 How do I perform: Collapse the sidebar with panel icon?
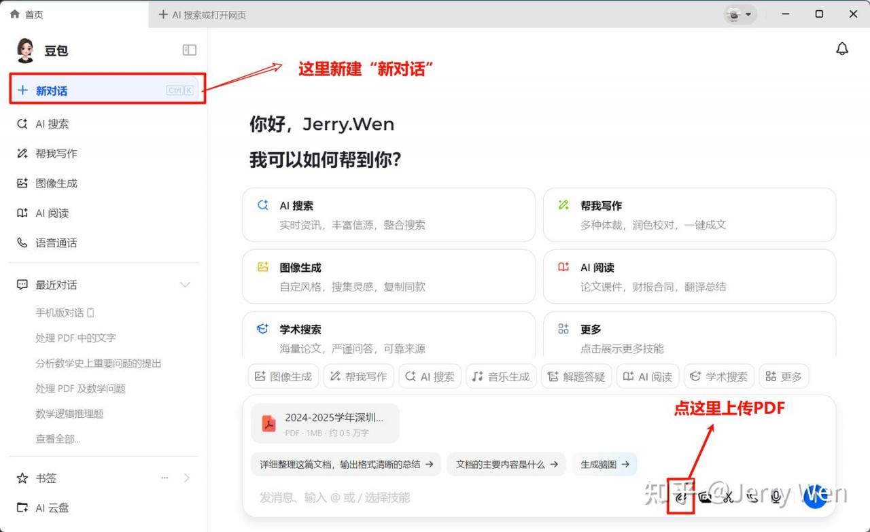pos(190,50)
